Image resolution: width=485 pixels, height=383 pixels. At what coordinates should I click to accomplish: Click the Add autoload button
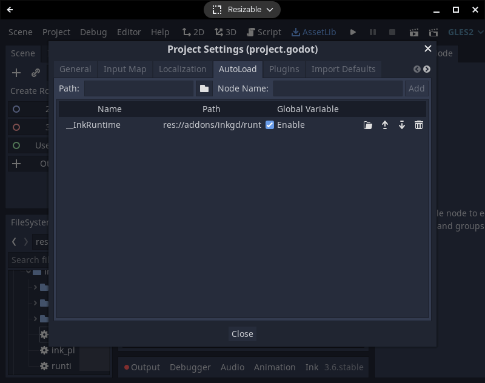416,88
